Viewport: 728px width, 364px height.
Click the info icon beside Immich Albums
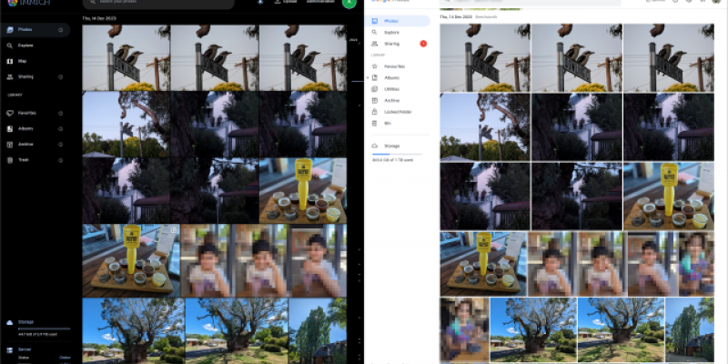pos(60,128)
